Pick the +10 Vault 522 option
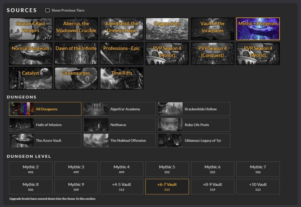This screenshot has width=301, height=207. [258, 187]
